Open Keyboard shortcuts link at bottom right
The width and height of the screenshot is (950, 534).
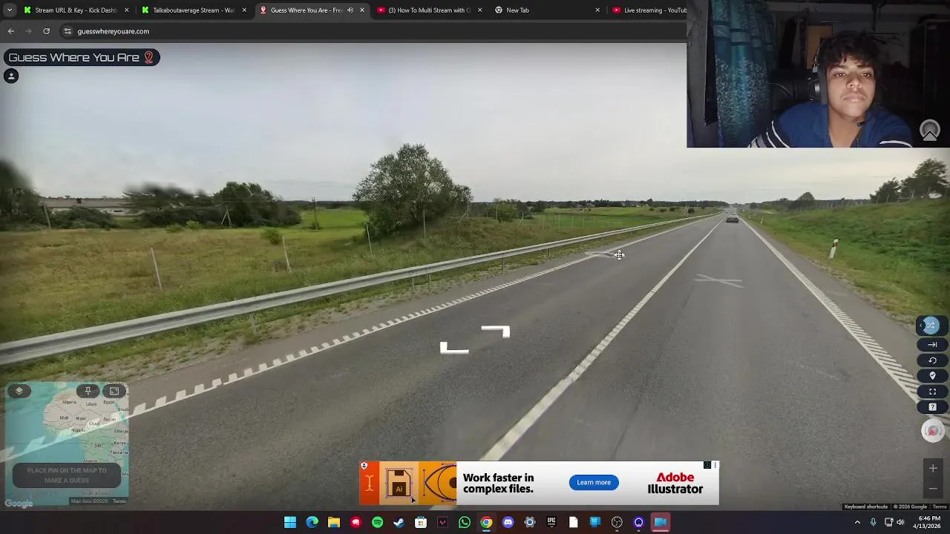click(x=865, y=507)
